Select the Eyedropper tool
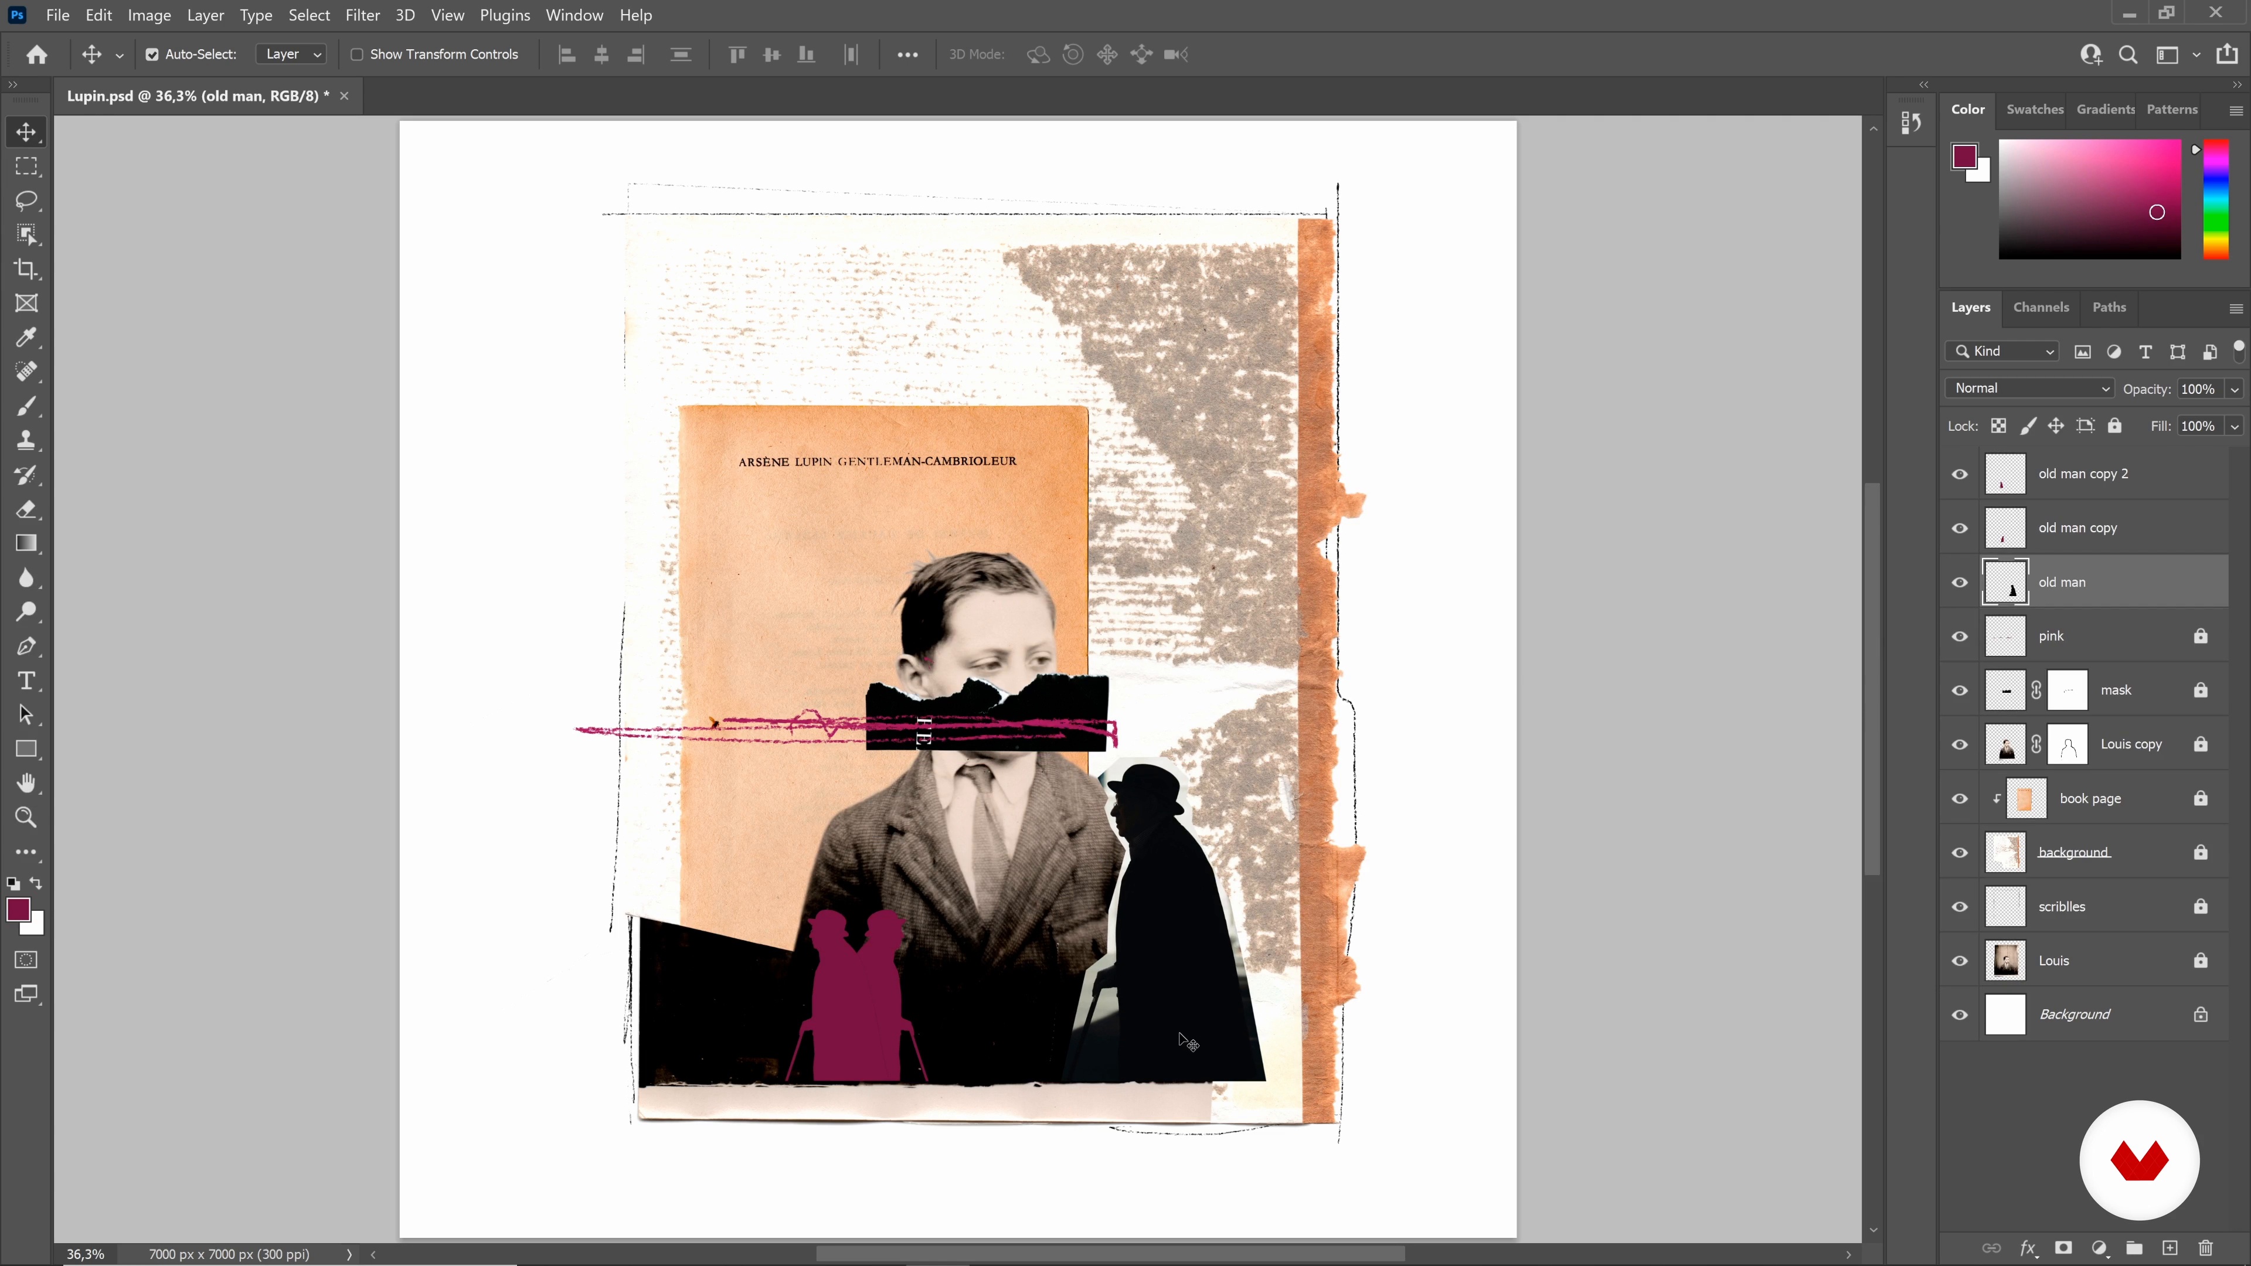2251x1266 pixels. click(x=26, y=337)
